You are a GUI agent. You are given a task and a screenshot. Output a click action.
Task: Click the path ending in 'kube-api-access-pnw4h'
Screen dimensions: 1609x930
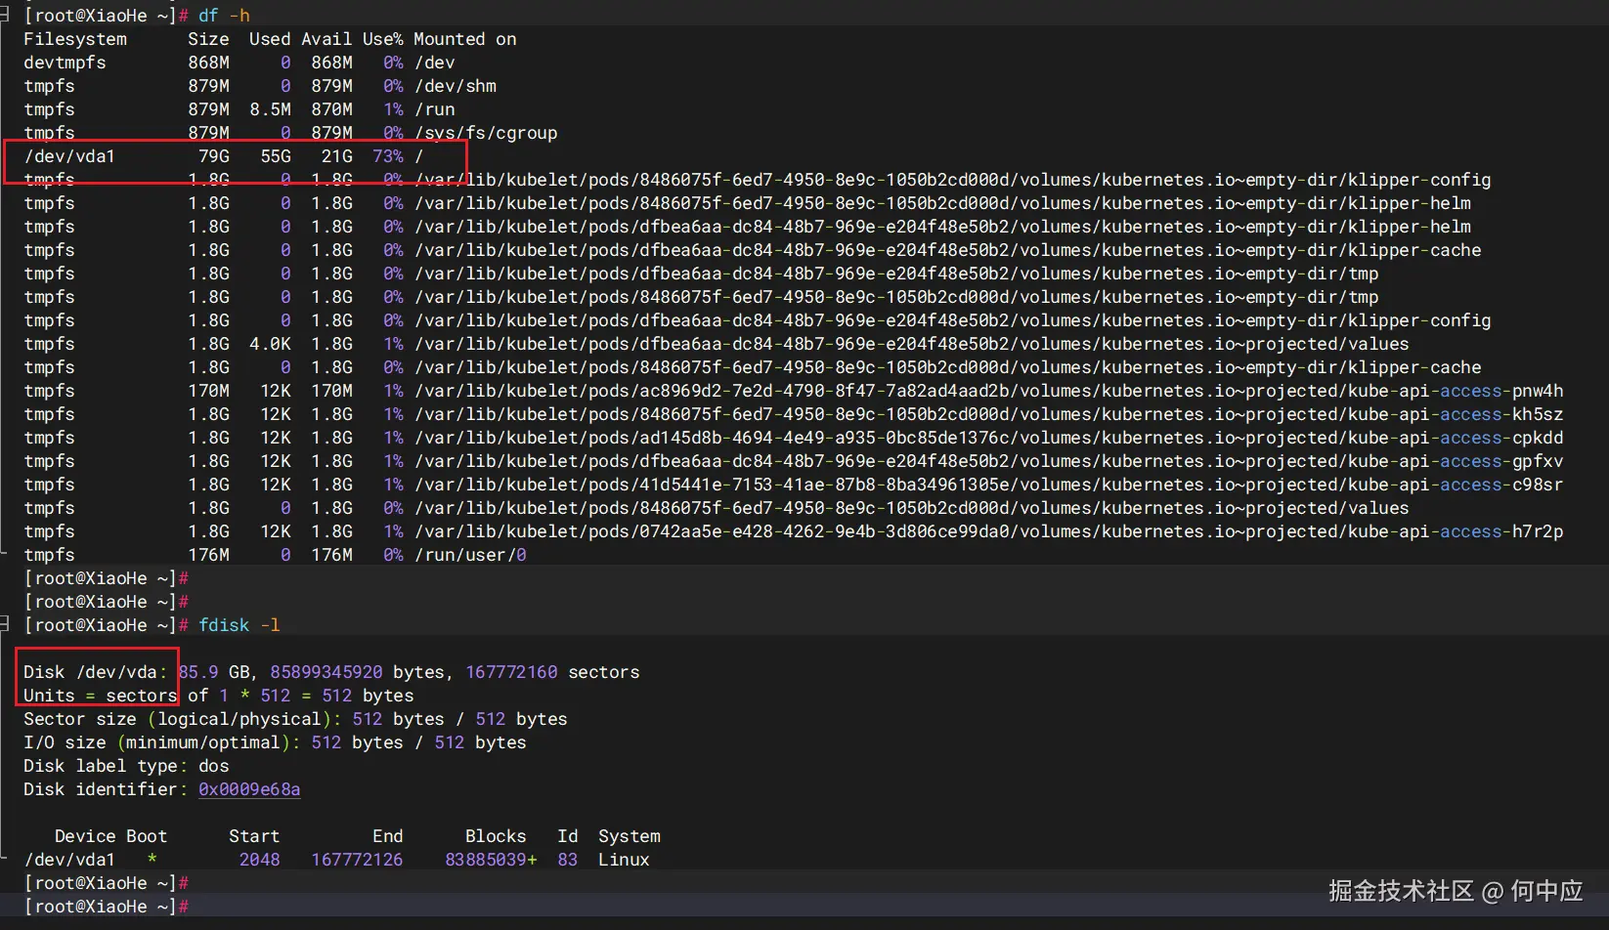(x=988, y=391)
